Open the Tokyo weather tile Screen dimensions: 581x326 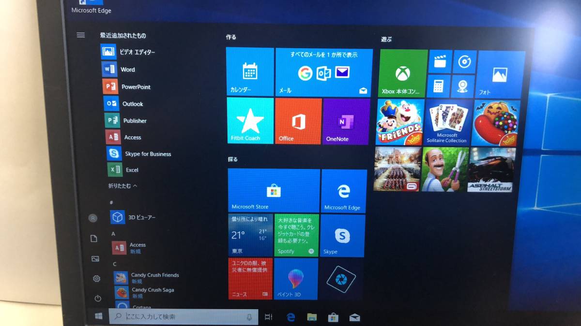pos(250,235)
